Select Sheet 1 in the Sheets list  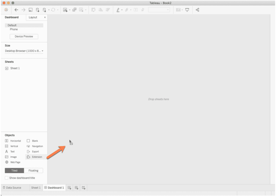[12, 68]
